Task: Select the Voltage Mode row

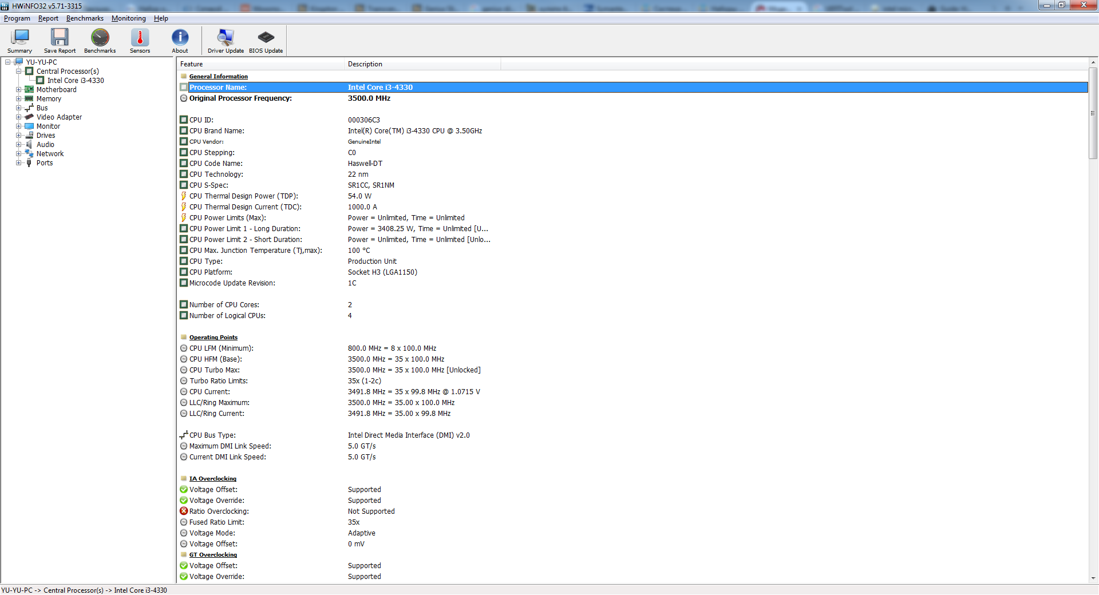Action: tap(632, 533)
